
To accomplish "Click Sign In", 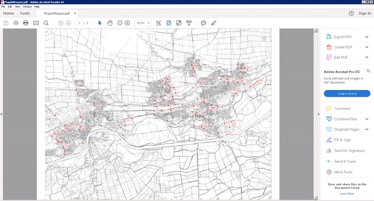I will pyautogui.click(x=365, y=13).
